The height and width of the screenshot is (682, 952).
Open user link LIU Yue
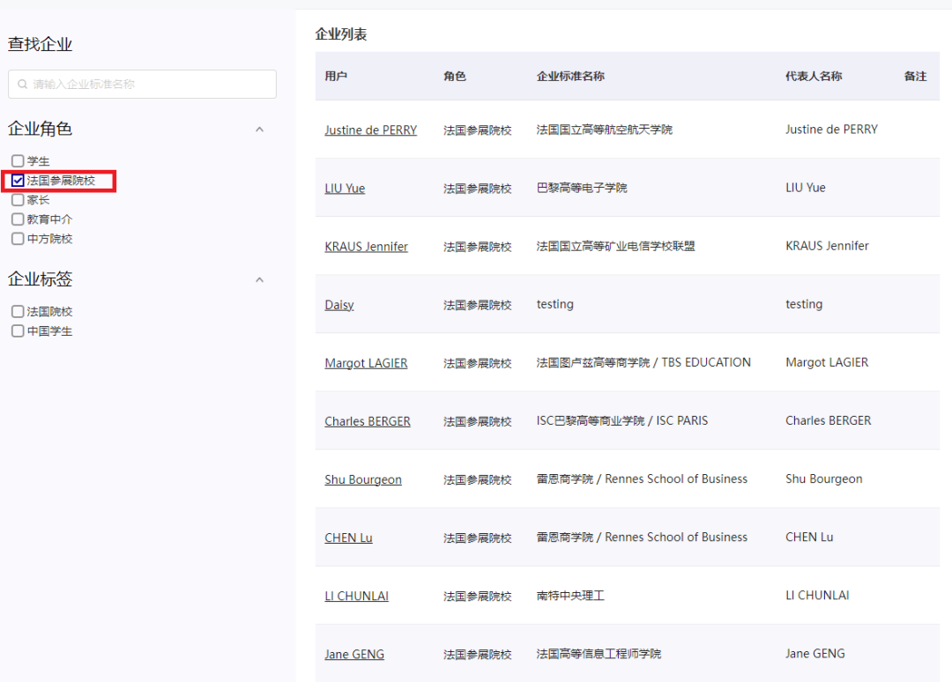click(345, 188)
